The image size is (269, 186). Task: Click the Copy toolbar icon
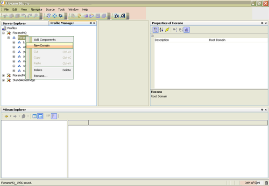coord(12,16)
